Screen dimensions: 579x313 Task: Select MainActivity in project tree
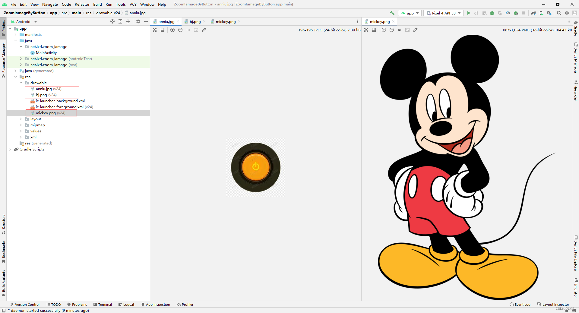click(x=46, y=53)
